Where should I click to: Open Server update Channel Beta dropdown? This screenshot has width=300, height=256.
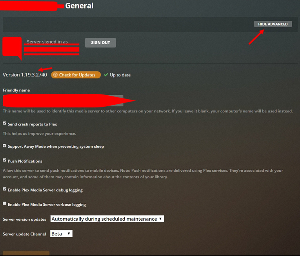(61, 234)
